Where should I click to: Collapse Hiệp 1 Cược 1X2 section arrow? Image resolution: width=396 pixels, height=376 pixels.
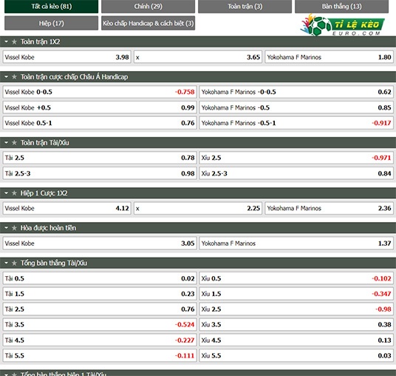click(x=6, y=193)
